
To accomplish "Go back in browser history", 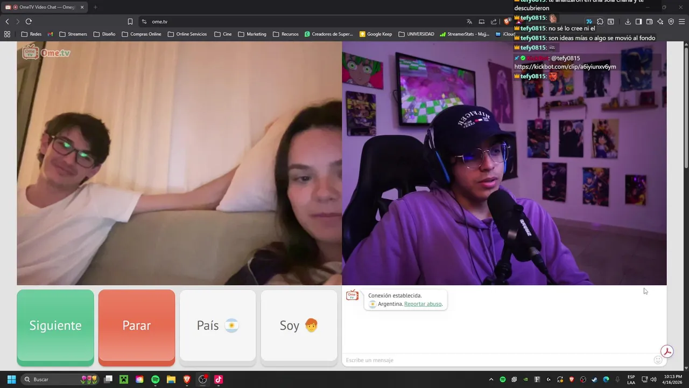I will tap(7, 22).
